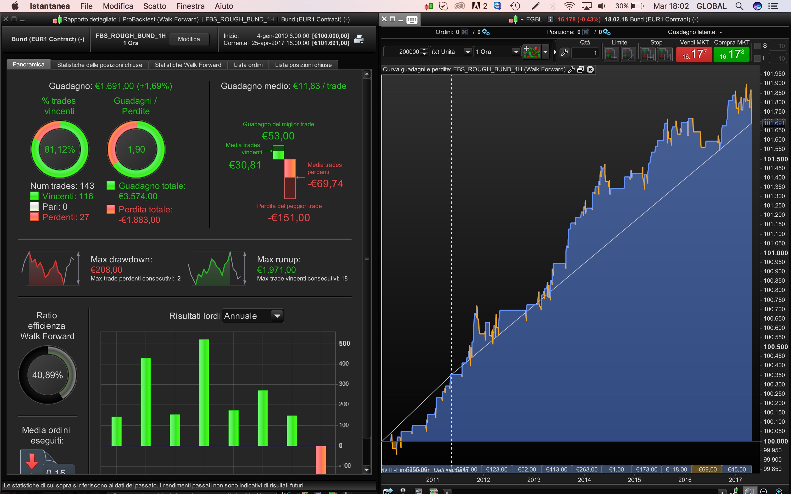This screenshot has width=791, height=494.
Task: Enable the S stop checkbox
Action: (757, 46)
